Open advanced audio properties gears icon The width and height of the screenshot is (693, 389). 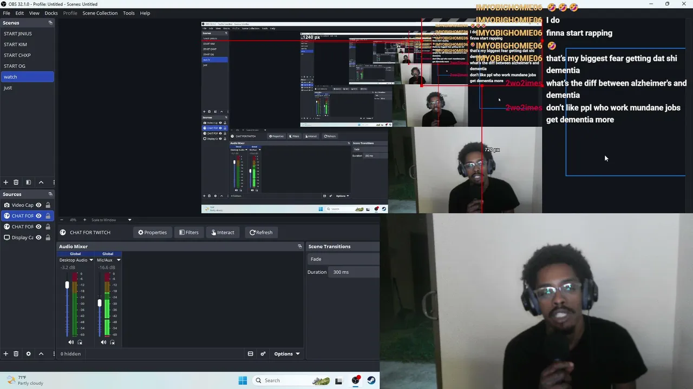[x=263, y=354]
